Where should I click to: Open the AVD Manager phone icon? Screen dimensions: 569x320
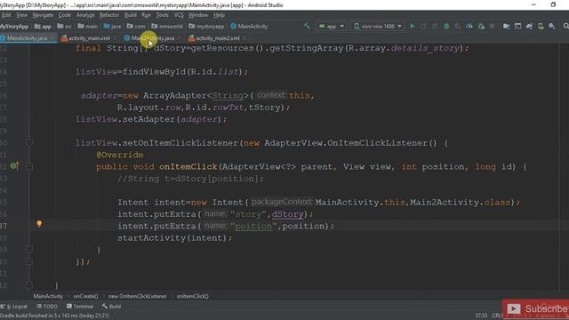[x=541, y=26]
